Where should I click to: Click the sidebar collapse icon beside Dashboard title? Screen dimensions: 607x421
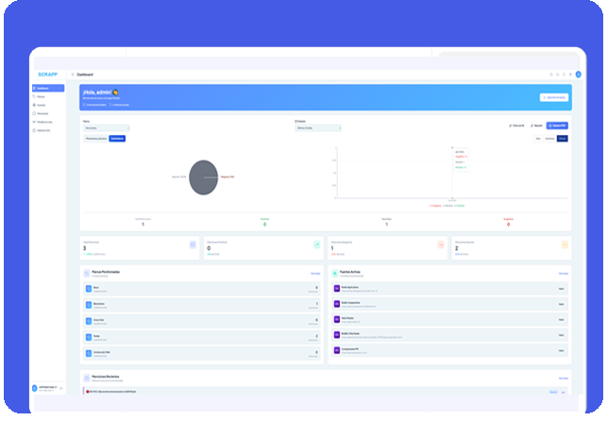(73, 74)
